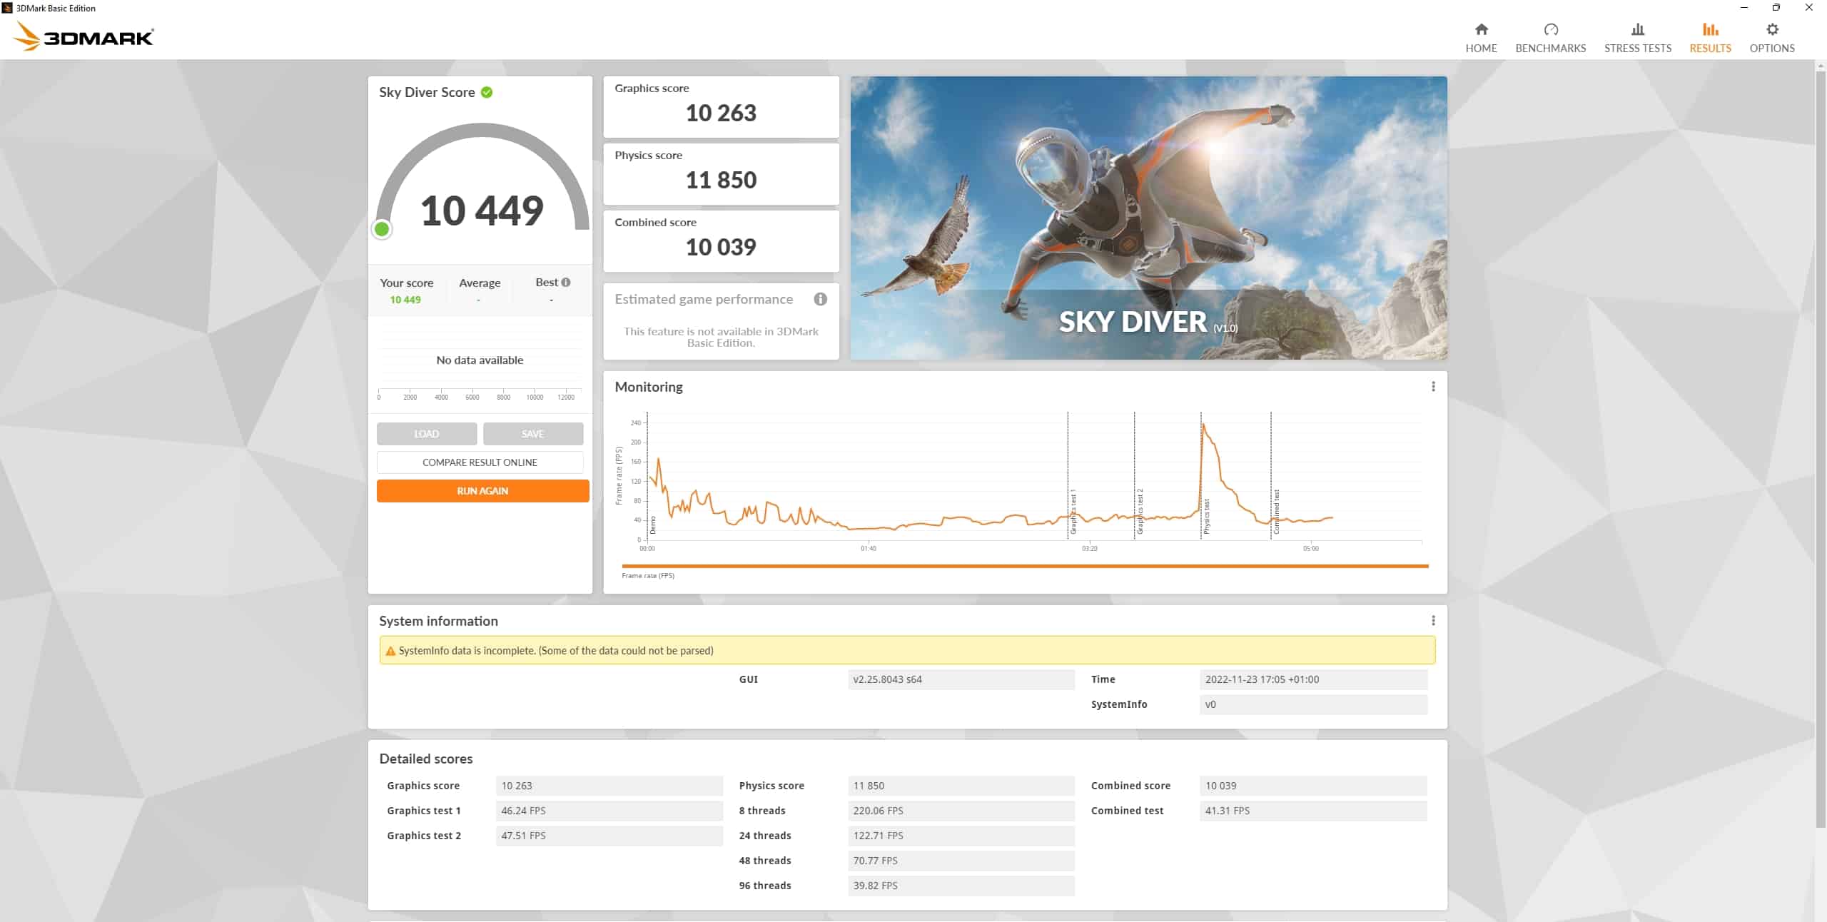The image size is (1827, 922).
Task: Click the Frame rate (FPS) legend entry
Action: click(647, 576)
